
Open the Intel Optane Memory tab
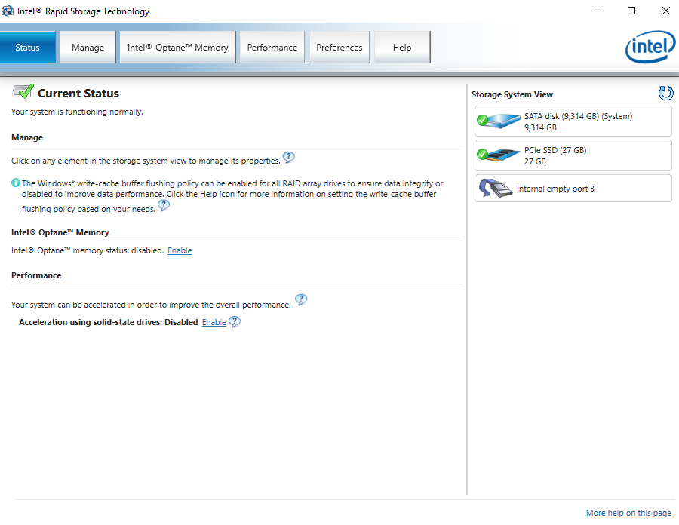coord(177,48)
